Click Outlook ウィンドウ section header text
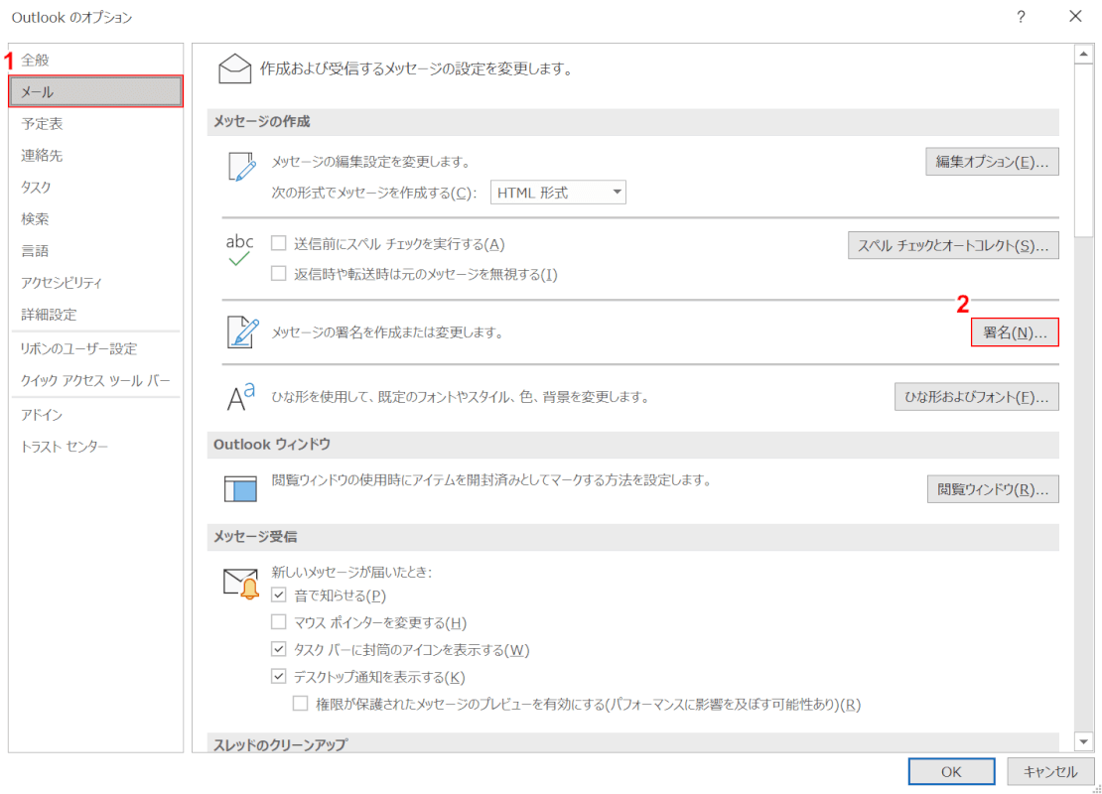The width and height of the screenshot is (1102, 794). click(272, 444)
